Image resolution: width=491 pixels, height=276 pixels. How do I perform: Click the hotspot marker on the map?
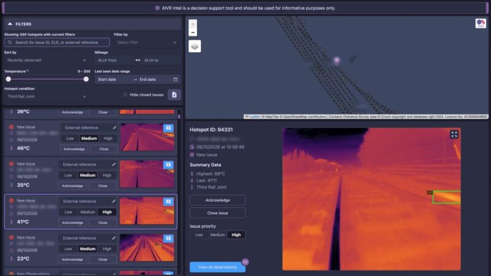[336, 60]
